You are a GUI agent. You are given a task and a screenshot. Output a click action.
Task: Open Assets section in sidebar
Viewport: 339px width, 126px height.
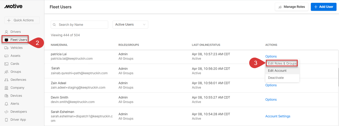[15, 56]
